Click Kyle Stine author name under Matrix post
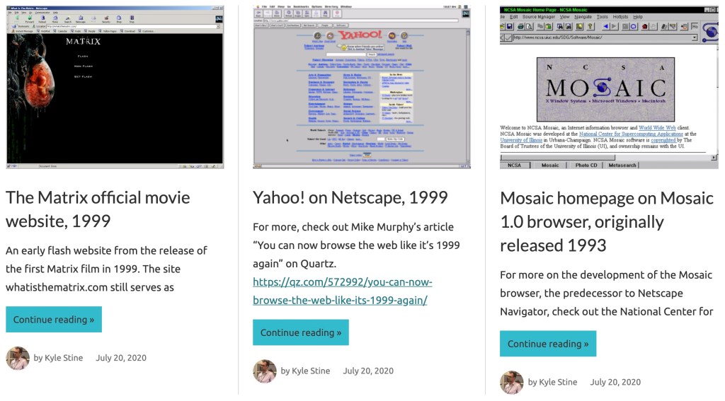This screenshot has width=725, height=401. pyautogui.click(x=64, y=358)
